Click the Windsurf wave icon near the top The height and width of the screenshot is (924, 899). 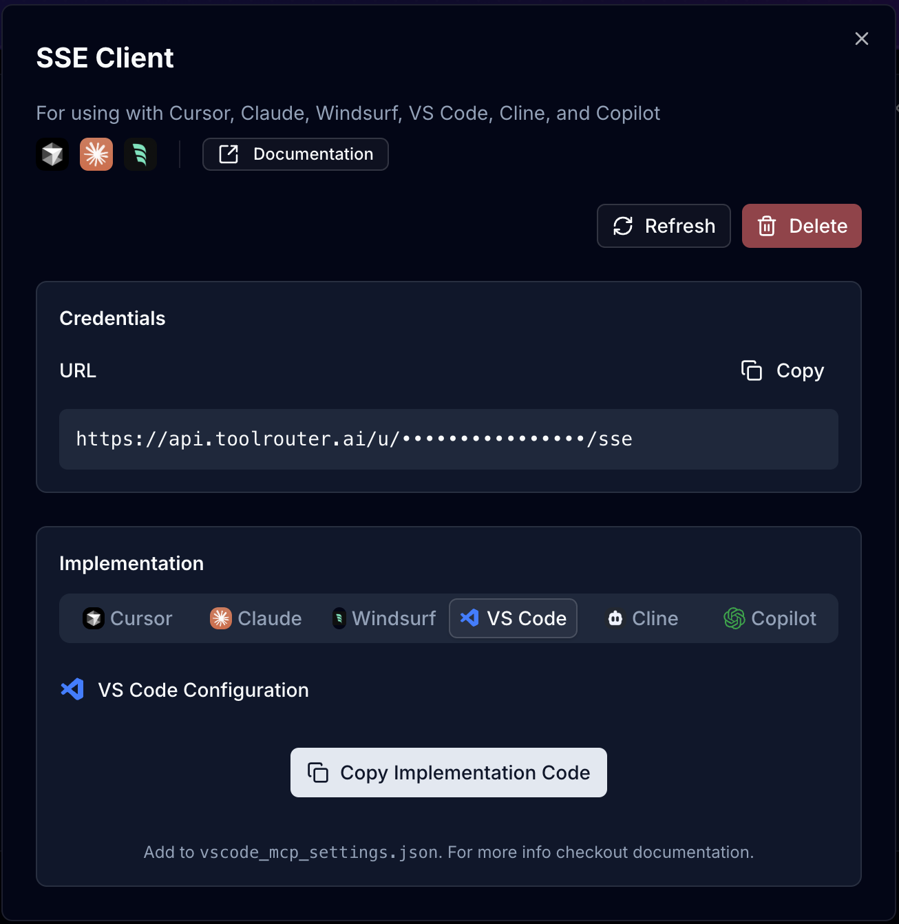point(140,154)
